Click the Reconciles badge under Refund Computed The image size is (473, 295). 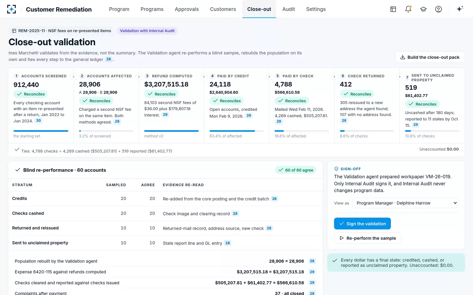(x=161, y=94)
